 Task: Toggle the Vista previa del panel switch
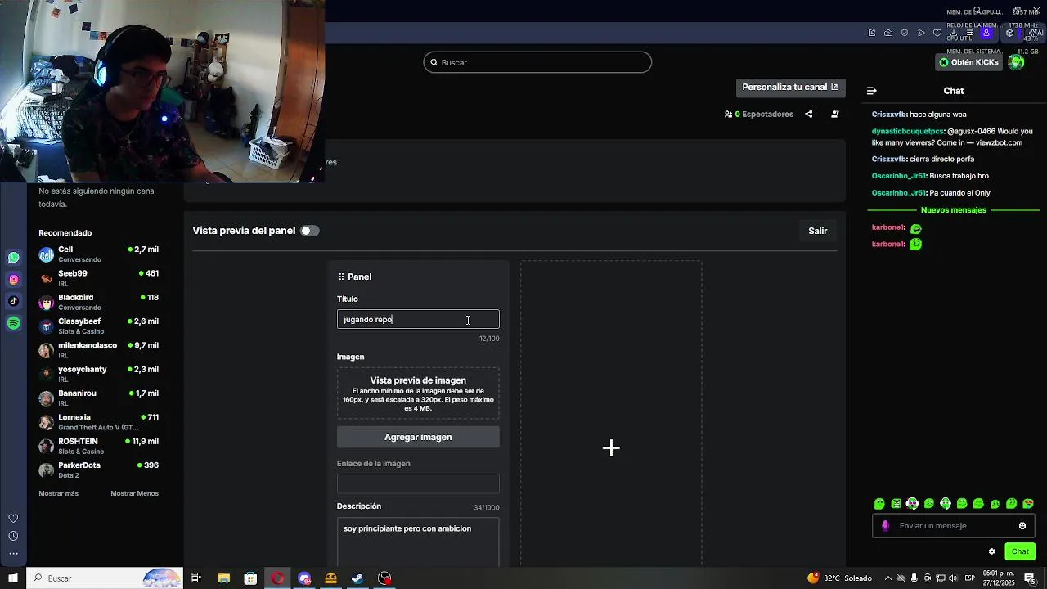click(310, 231)
